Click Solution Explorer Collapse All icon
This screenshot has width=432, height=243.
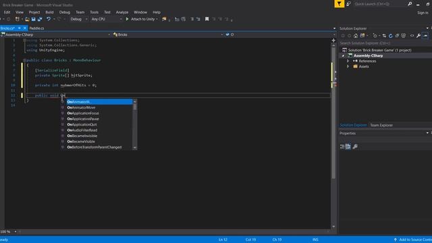(x=397, y=36)
